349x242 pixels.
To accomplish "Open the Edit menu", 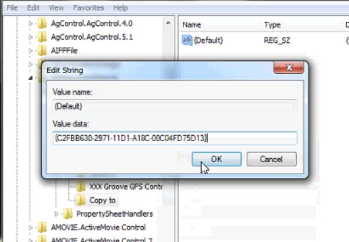I will tap(33, 8).
